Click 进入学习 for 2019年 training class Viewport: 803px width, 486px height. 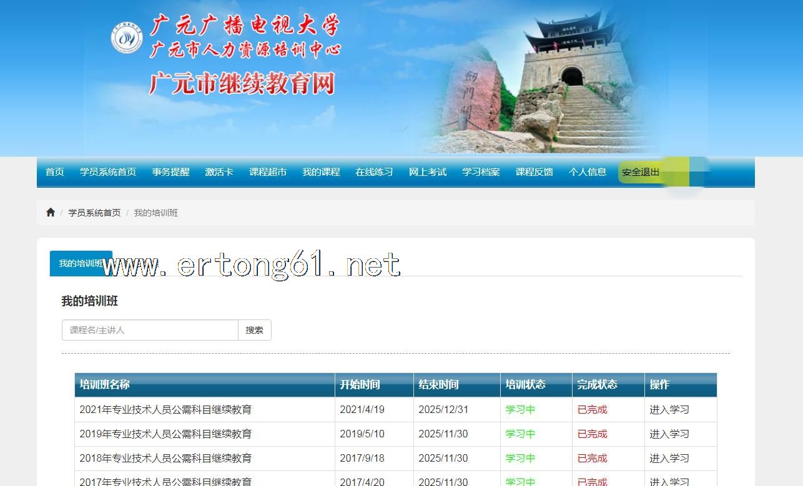[669, 434]
